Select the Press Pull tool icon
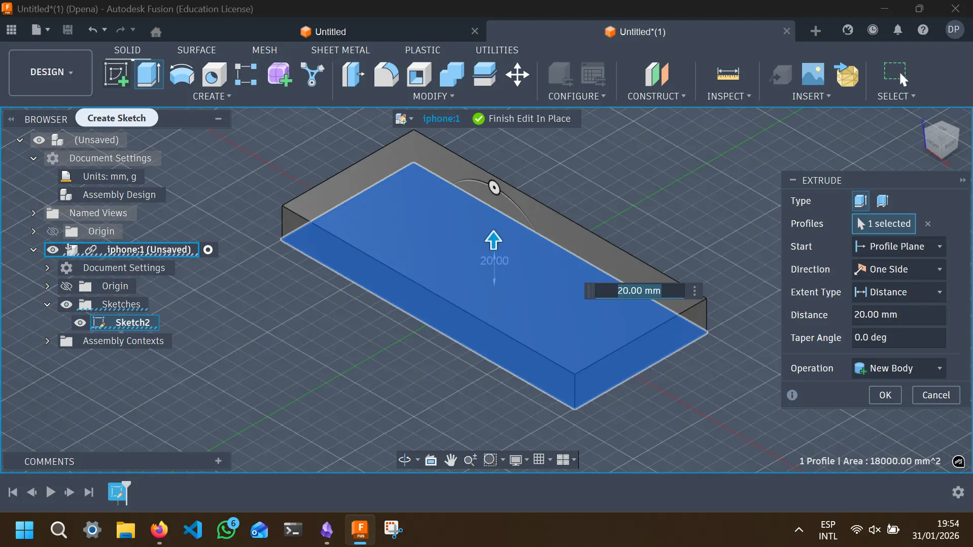The image size is (973, 547). tap(353, 74)
